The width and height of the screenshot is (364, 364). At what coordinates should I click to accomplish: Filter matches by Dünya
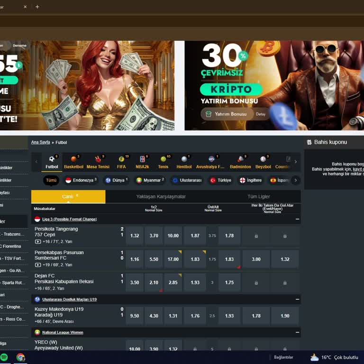[117, 180]
